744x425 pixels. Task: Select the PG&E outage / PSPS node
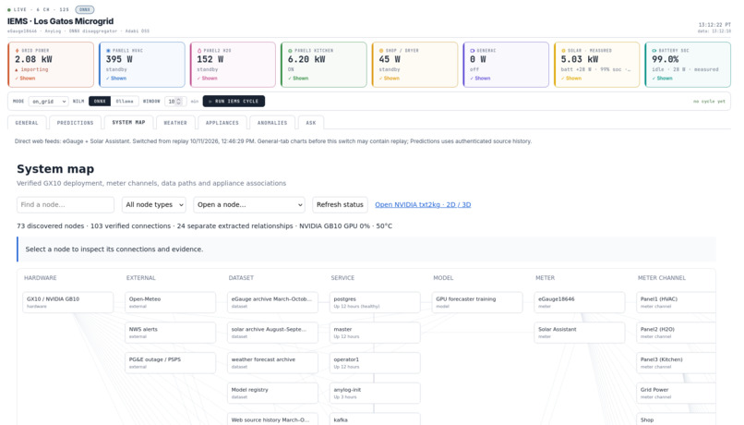[171, 363]
